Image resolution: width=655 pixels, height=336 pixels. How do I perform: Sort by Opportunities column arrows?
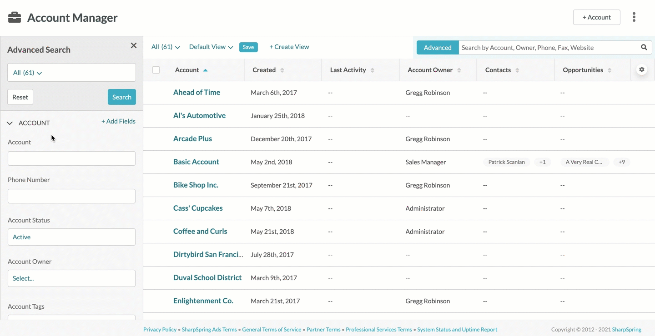pyautogui.click(x=610, y=70)
